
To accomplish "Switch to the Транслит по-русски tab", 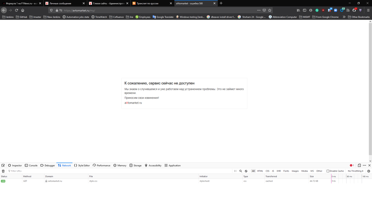I will click(x=152, y=3).
